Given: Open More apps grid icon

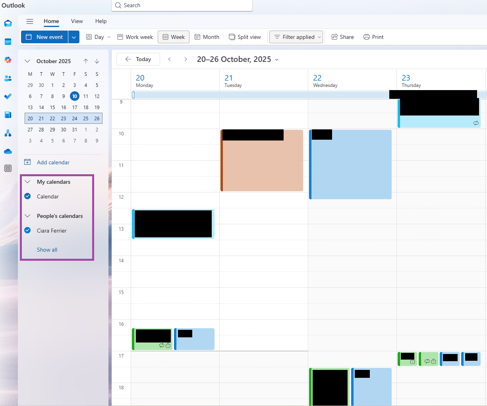Looking at the screenshot, I should [8, 168].
